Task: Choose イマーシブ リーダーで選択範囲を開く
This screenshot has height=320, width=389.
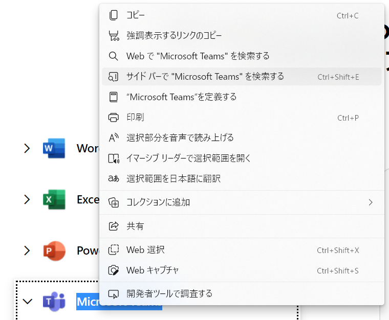Action: coord(242,158)
